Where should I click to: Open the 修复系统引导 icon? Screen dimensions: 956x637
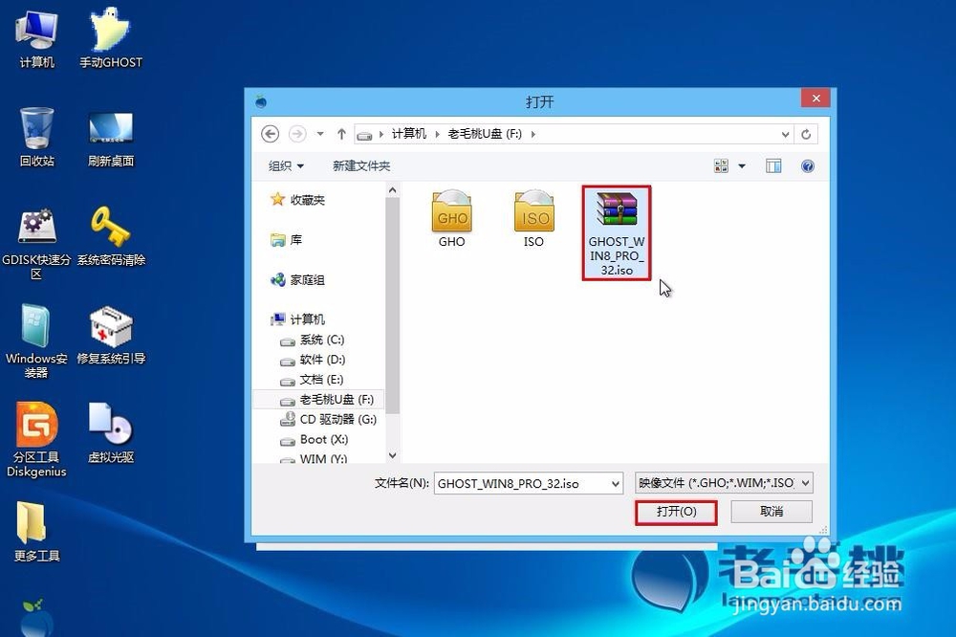point(111,336)
